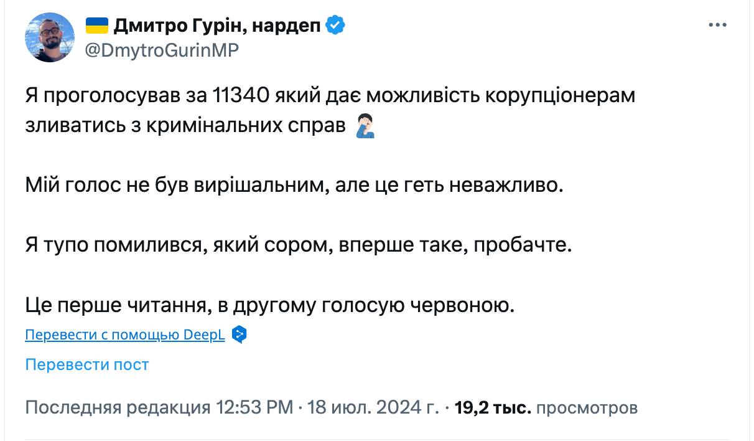
Task: Click the Перевести с помощью DeepL link
Action: click(x=125, y=334)
